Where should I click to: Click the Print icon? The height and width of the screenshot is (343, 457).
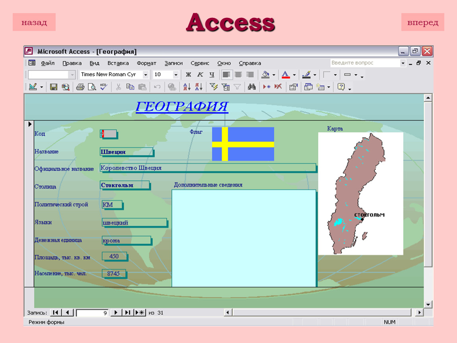(x=80, y=87)
